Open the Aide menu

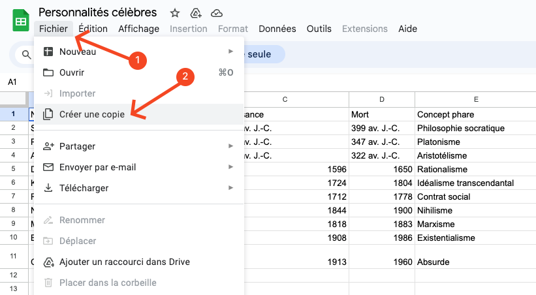[407, 29]
